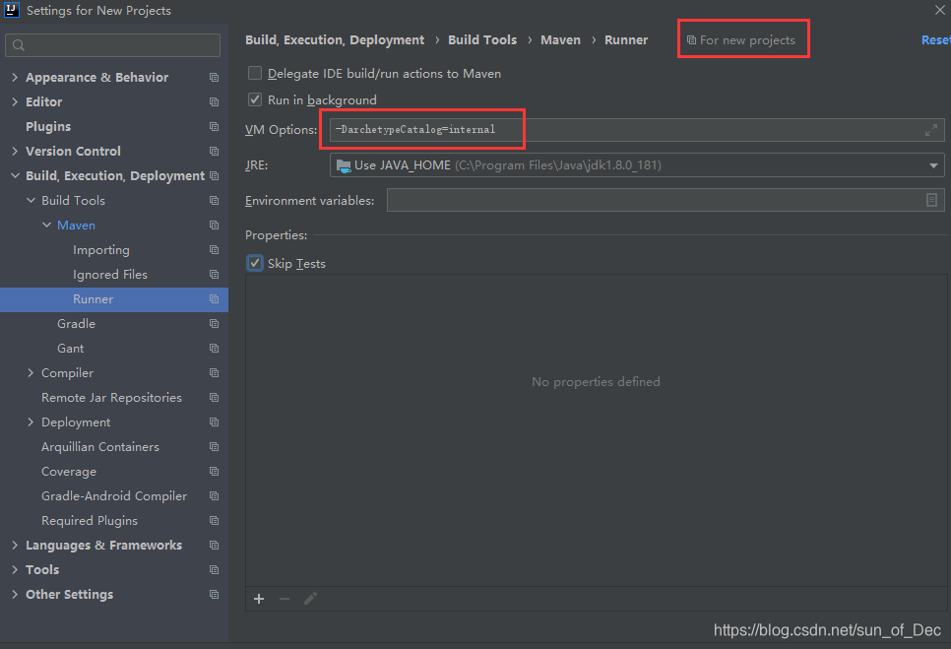
Task: Click into the VM Options text field
Action: click(637, 130)
